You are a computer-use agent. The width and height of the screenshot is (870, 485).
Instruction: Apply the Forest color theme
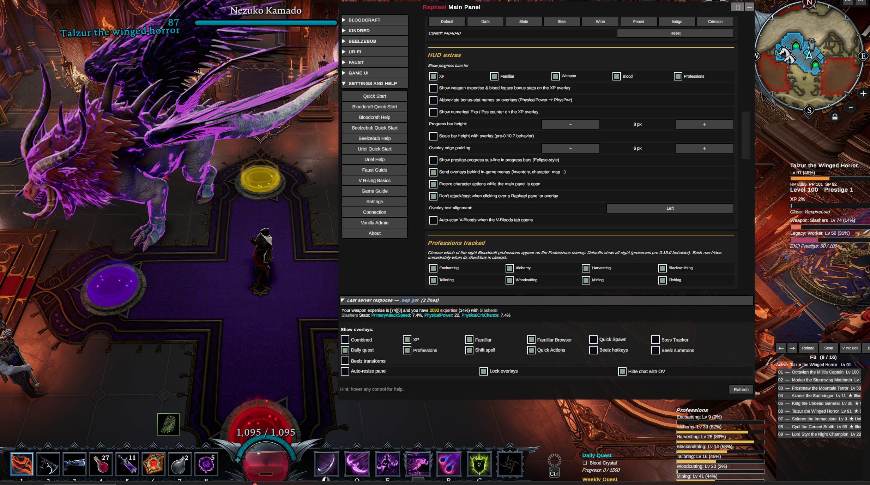point(639,22)
